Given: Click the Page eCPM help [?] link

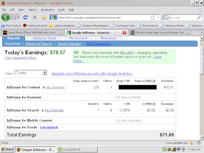Looking at the screenshot, I should [153, 81].
